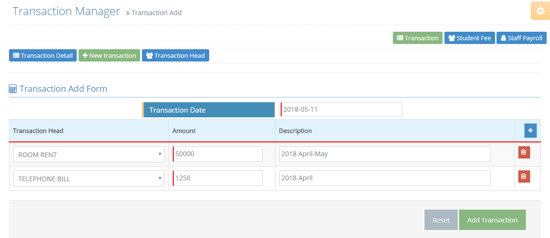
Task: Expand the ROOM RENT transaction head dropdown
Action: click(x=89, y=154)
